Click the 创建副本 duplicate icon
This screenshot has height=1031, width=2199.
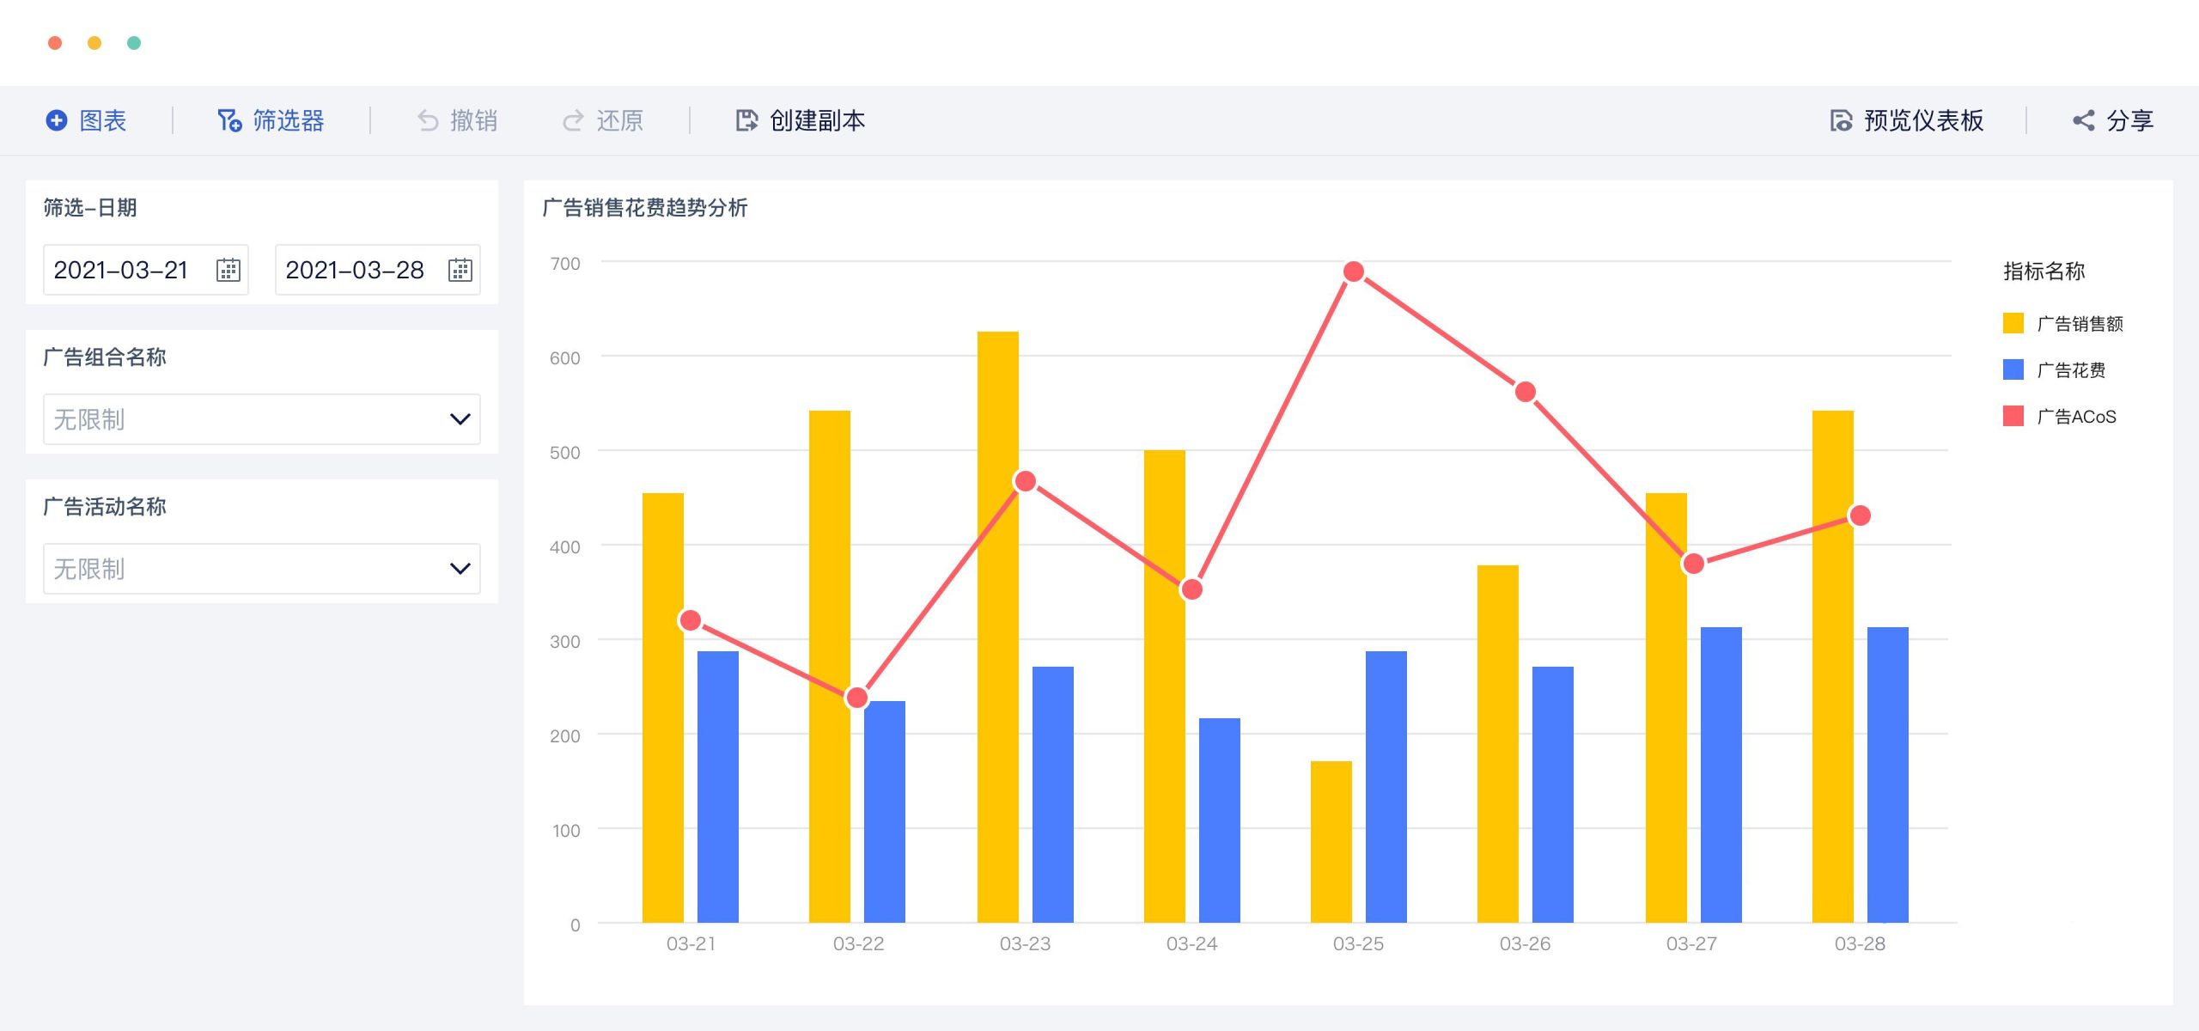(x=746, y=120)
